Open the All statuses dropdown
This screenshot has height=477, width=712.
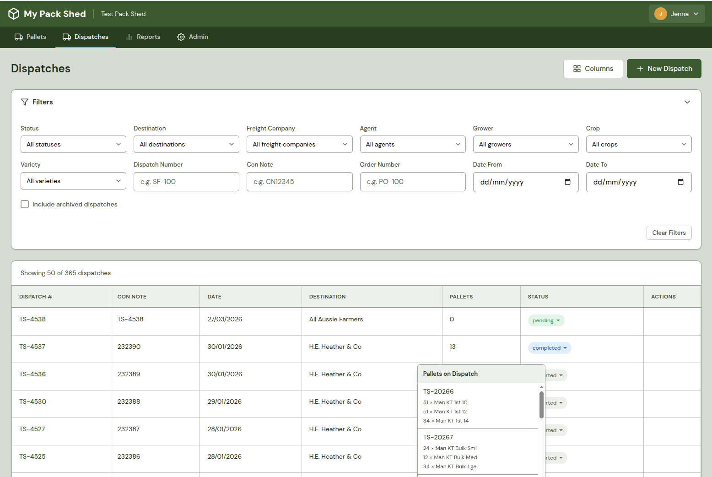point(73,144)
